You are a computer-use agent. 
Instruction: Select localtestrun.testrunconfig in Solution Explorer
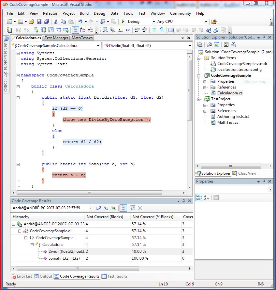tap(239, 70)
